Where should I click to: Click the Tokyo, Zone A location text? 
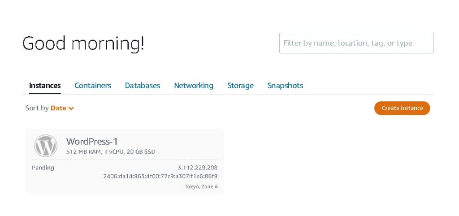pyautogui.click(x=201, y=186)
